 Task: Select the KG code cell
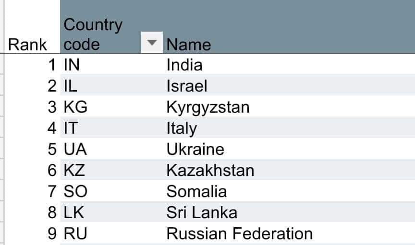click(111, 106)
